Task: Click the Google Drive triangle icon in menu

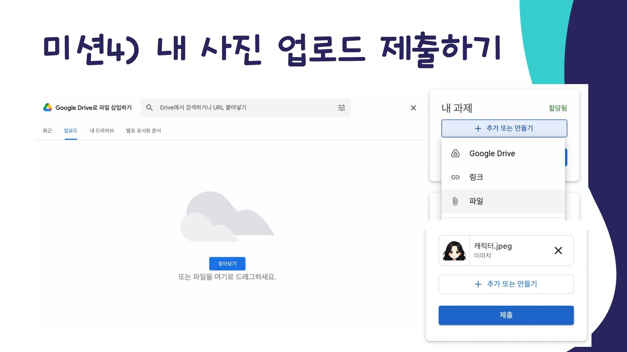Action: (x=455, y=154)
